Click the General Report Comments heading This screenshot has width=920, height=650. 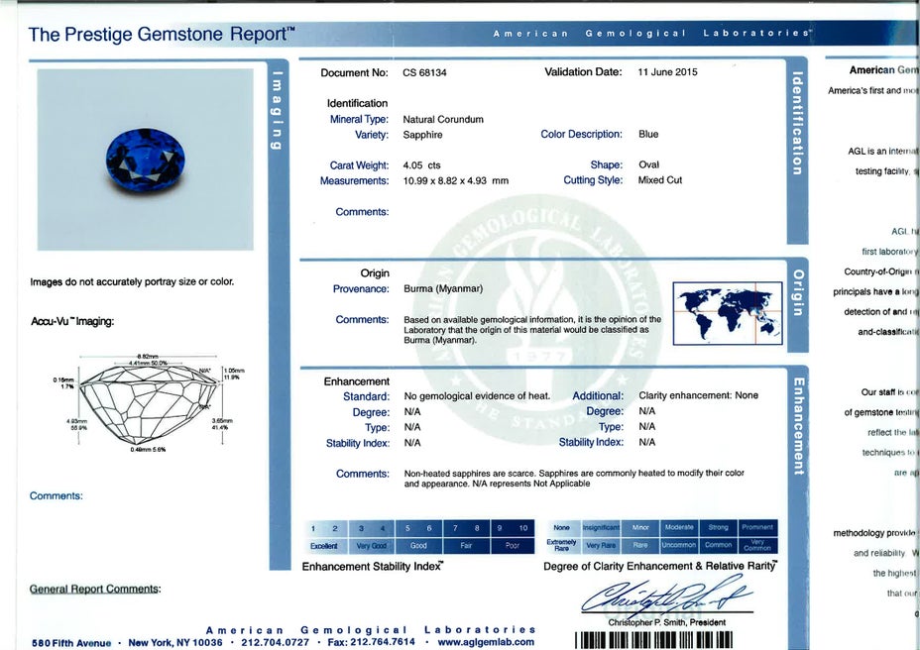[x=95, y=589]
